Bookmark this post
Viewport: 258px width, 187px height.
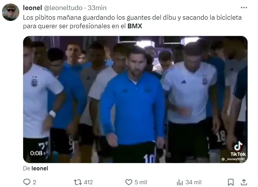(231, 182)
